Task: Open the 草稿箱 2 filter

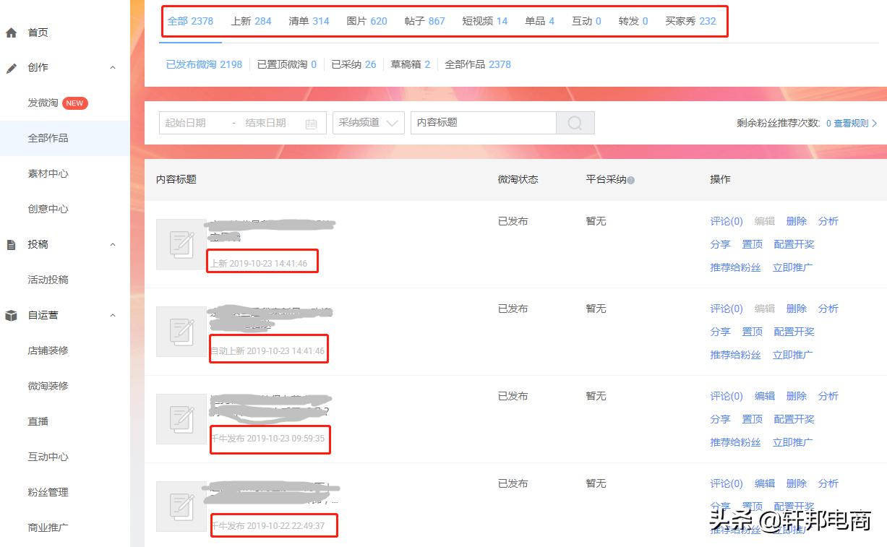Action: point(410,64)
